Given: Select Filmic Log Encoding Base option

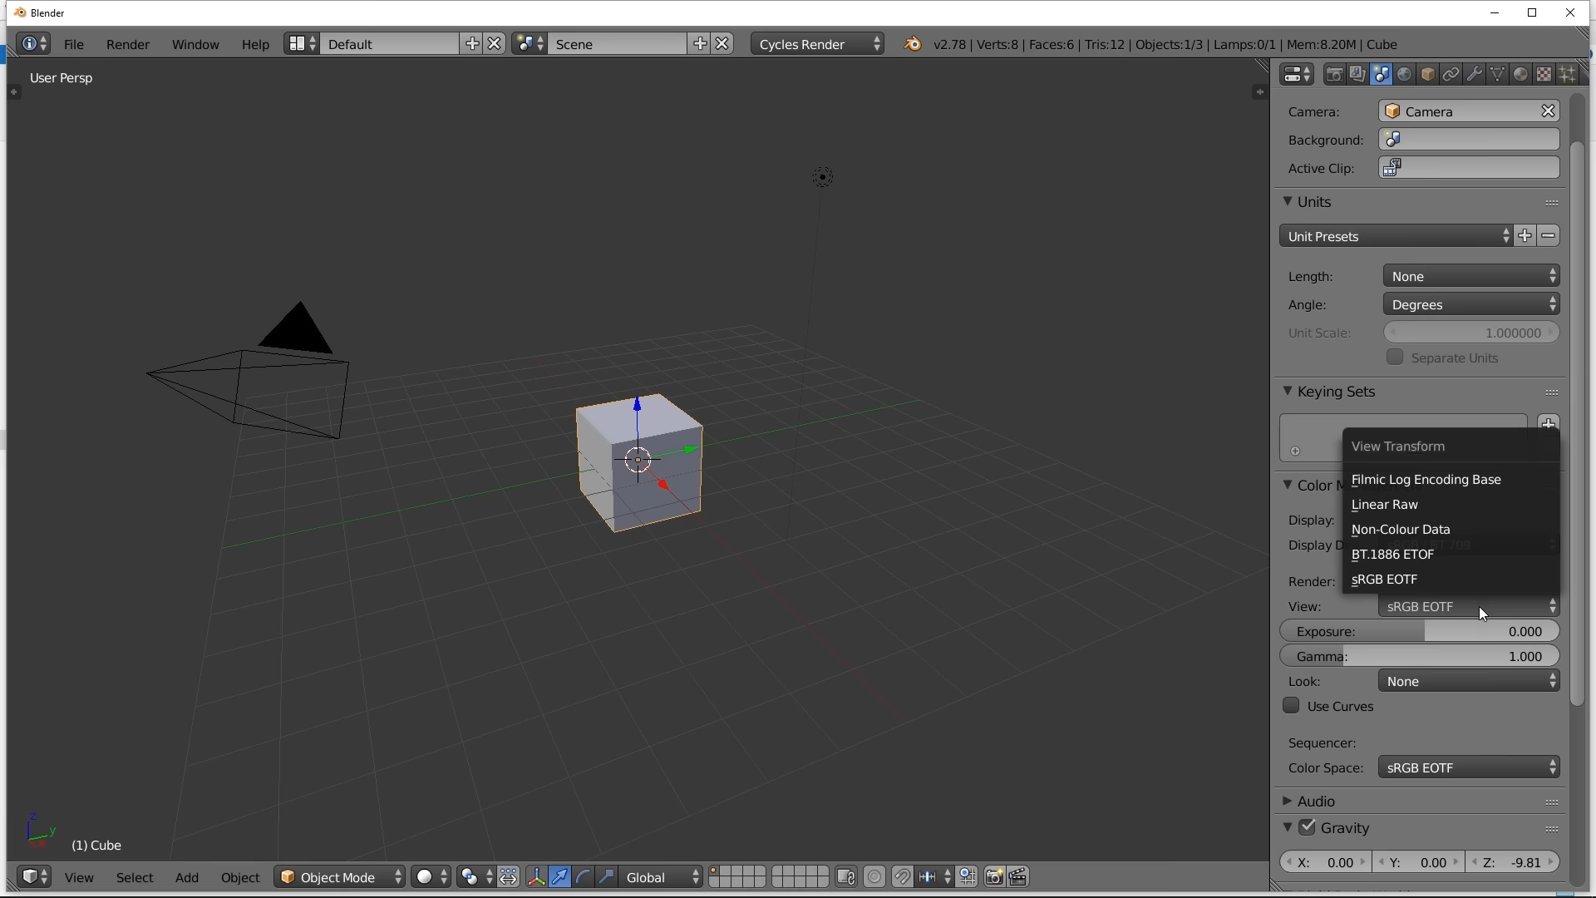Looking at the screenshot, I should coord(1426,480).
